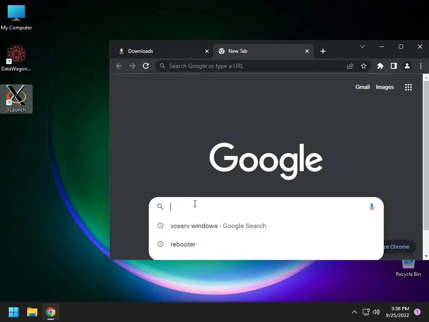This screenshot has height=322, width=429.
Task: Click the search magnifier in Google box
Action: point(160,207)
